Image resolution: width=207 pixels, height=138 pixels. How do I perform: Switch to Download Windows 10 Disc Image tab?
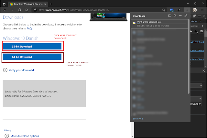pos(28,4)
